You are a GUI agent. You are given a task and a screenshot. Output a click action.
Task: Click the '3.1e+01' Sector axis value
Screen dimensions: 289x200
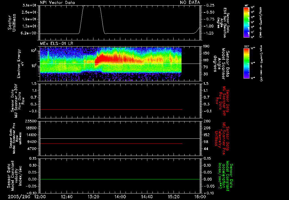(x=29, y=5)
